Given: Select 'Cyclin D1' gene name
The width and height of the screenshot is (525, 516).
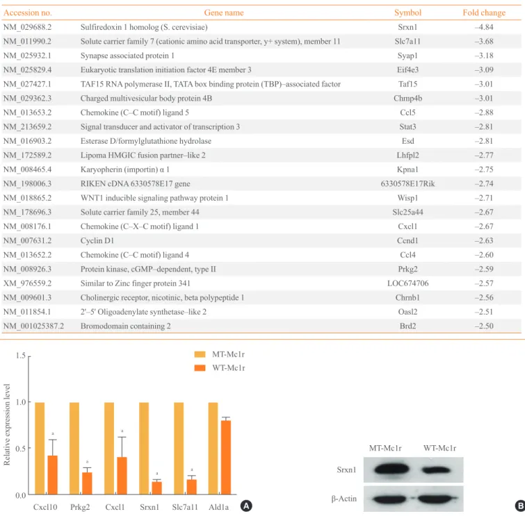Looking at the screenshot, I should (97, 241).
